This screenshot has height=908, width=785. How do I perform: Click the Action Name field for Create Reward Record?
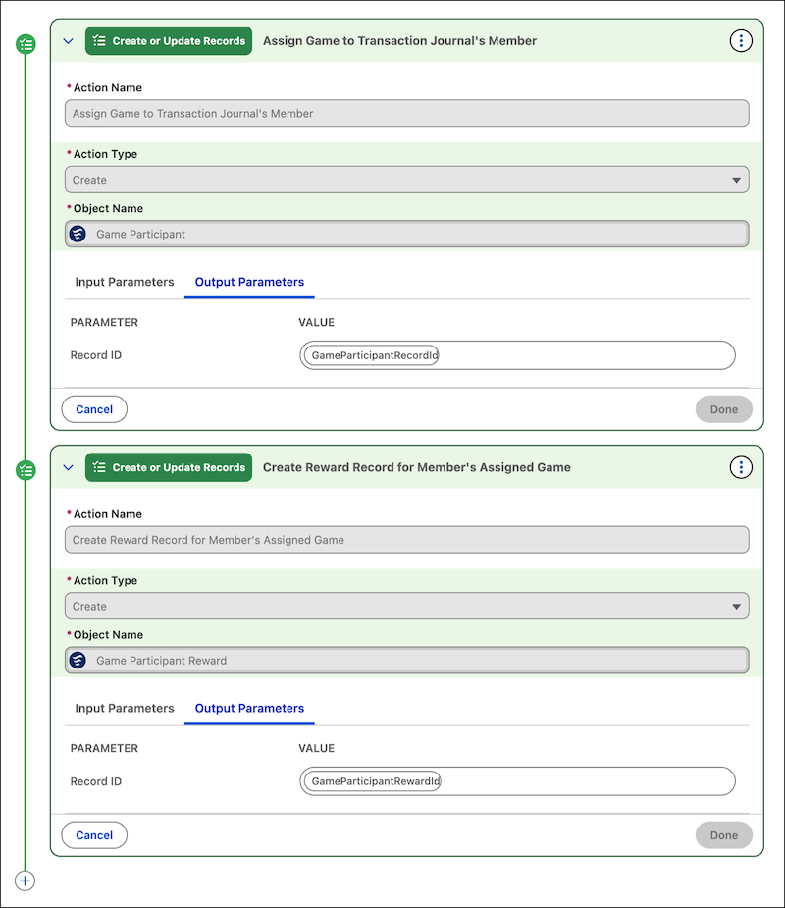click(407, 540)
